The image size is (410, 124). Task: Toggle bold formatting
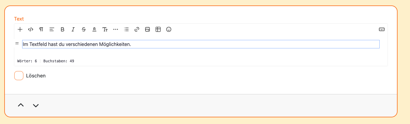coord(63,29)
